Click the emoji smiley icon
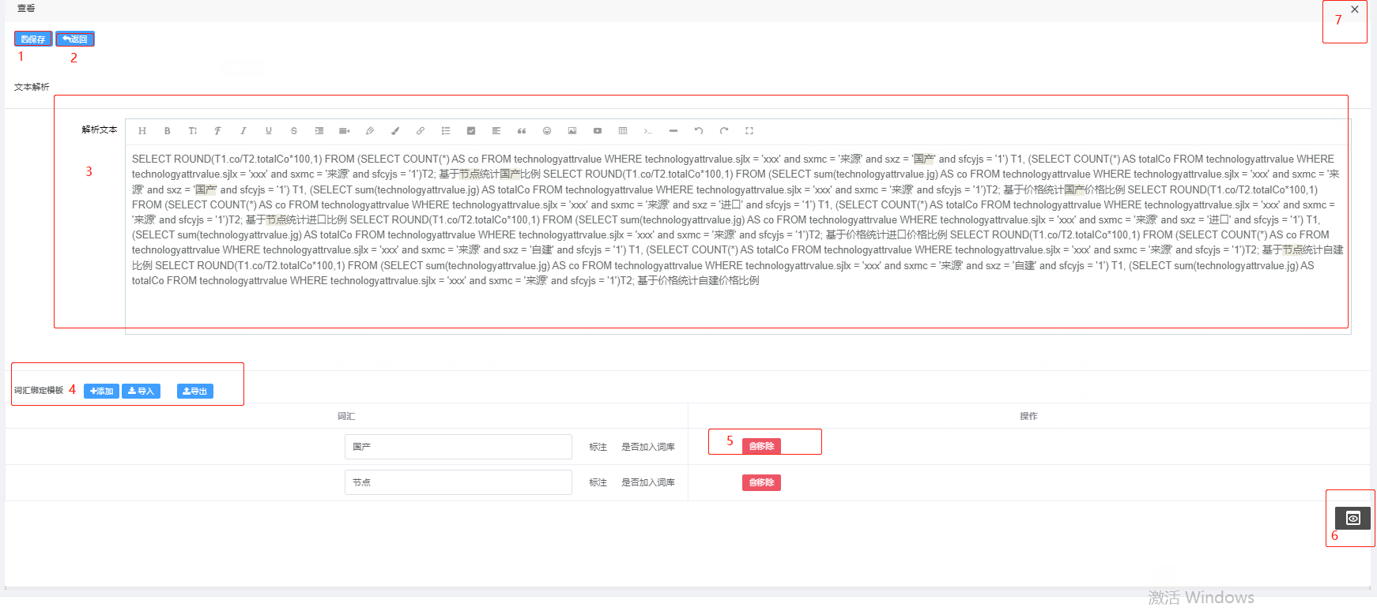The image size is (1377, 611). pos(547,131)
